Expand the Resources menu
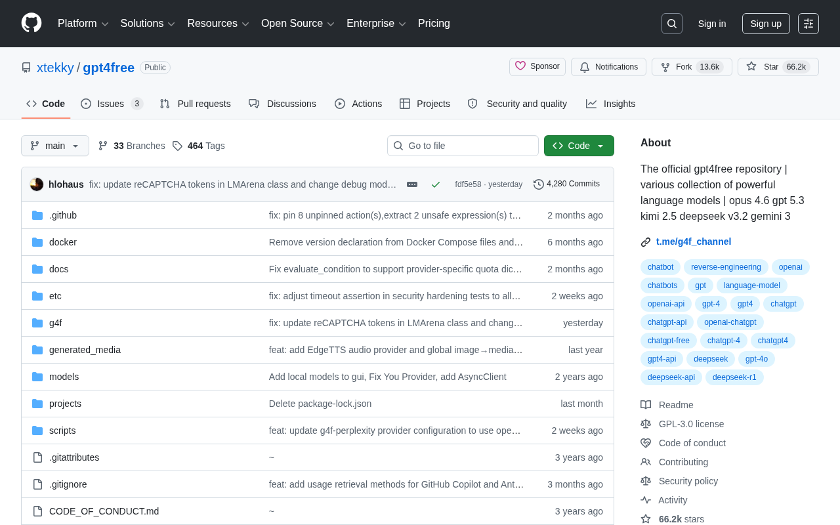This screenshot has width=840, height=525. (219, 24)
